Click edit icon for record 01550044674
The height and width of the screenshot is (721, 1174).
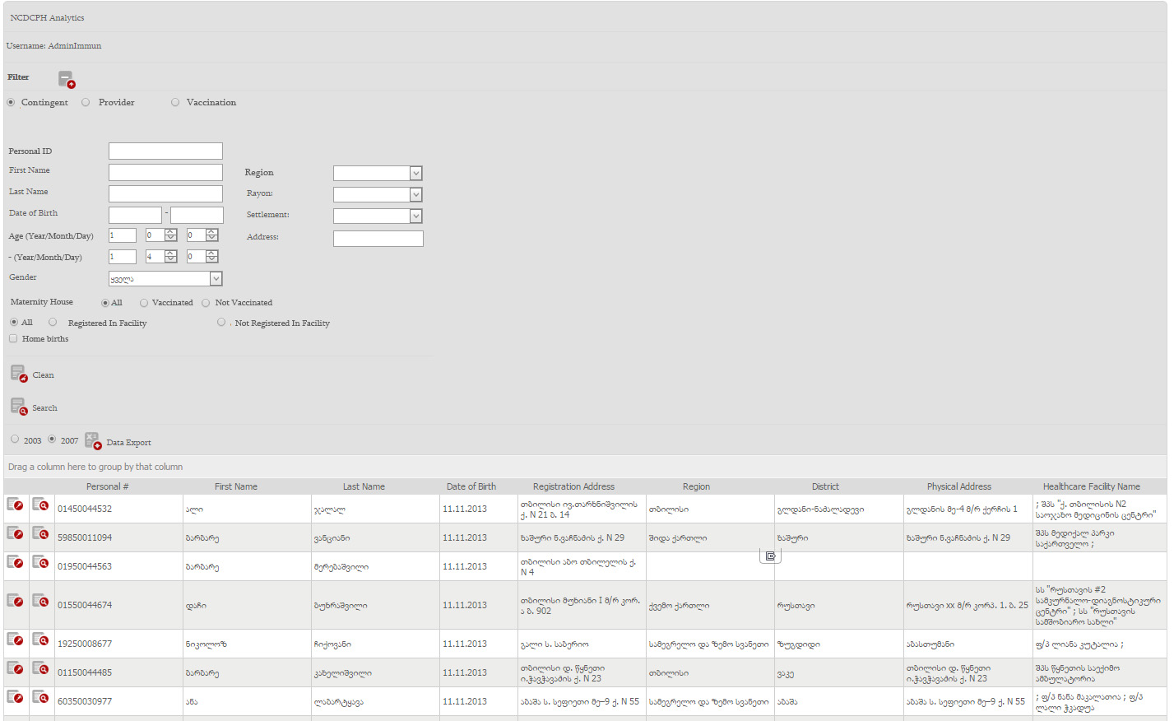tap(15, 601)
